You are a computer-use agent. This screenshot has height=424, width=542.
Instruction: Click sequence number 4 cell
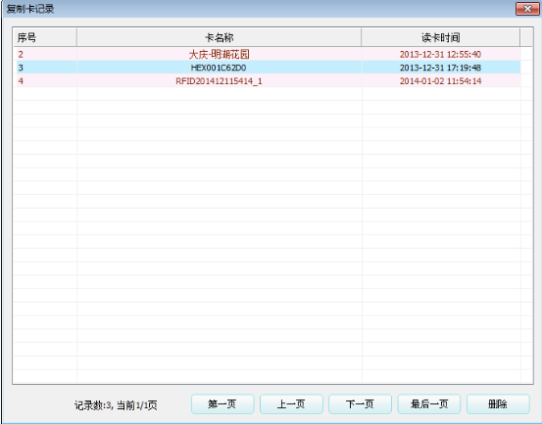46,81
